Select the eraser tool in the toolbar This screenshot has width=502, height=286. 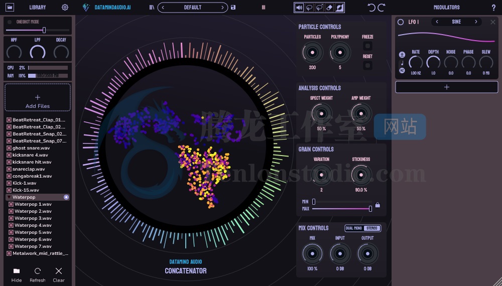point(329,8)
